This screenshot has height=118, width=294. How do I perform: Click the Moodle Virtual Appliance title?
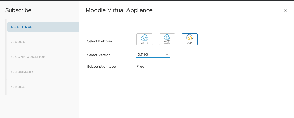[x=119, y=10]
